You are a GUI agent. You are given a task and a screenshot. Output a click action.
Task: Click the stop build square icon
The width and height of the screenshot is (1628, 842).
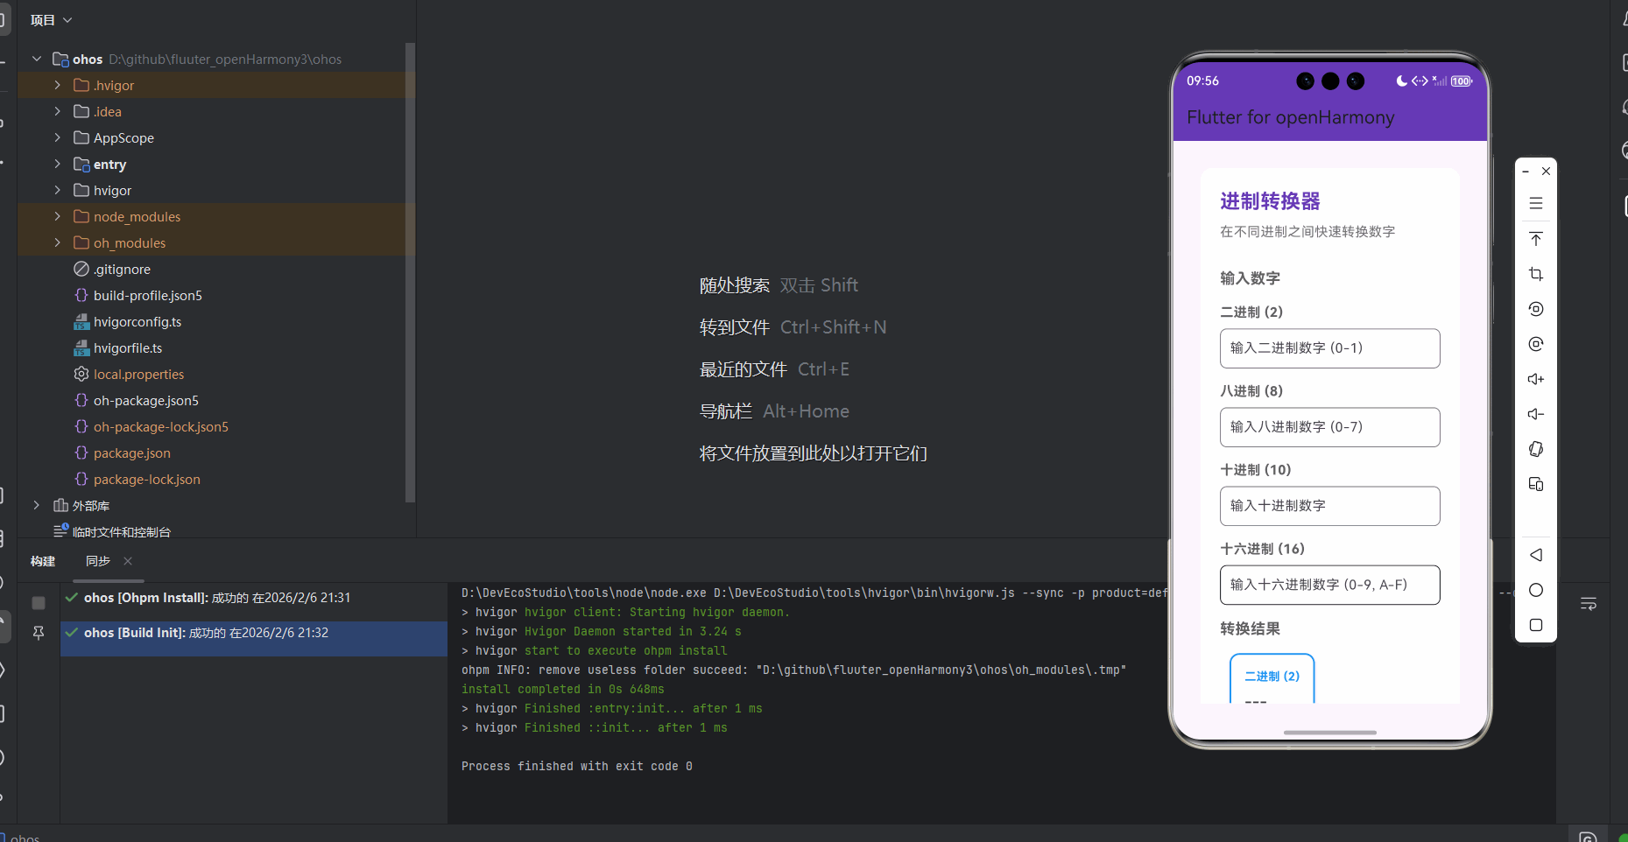pyautogui.click(x=39, y=602)
